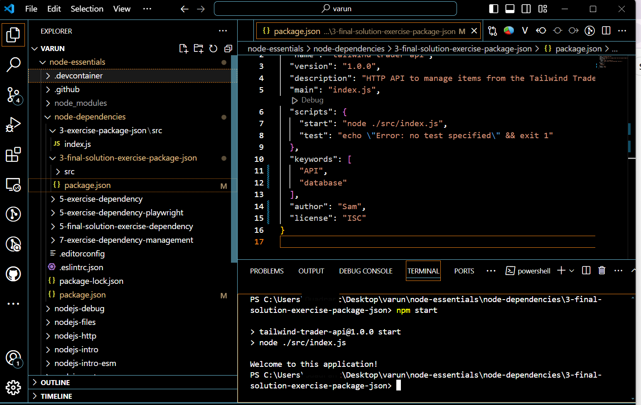This screenshot has width=641, height=405.
Task: Switch to the PROBLEMS tab
Action: pos(267,271)
